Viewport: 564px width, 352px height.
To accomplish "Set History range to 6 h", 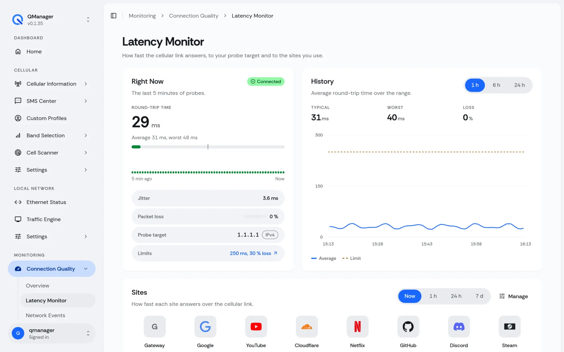I will [496, 85].
